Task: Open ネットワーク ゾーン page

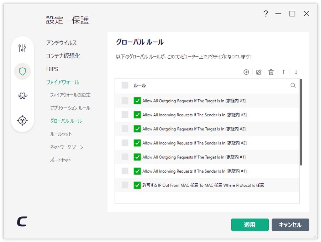Action: [67, 147]
